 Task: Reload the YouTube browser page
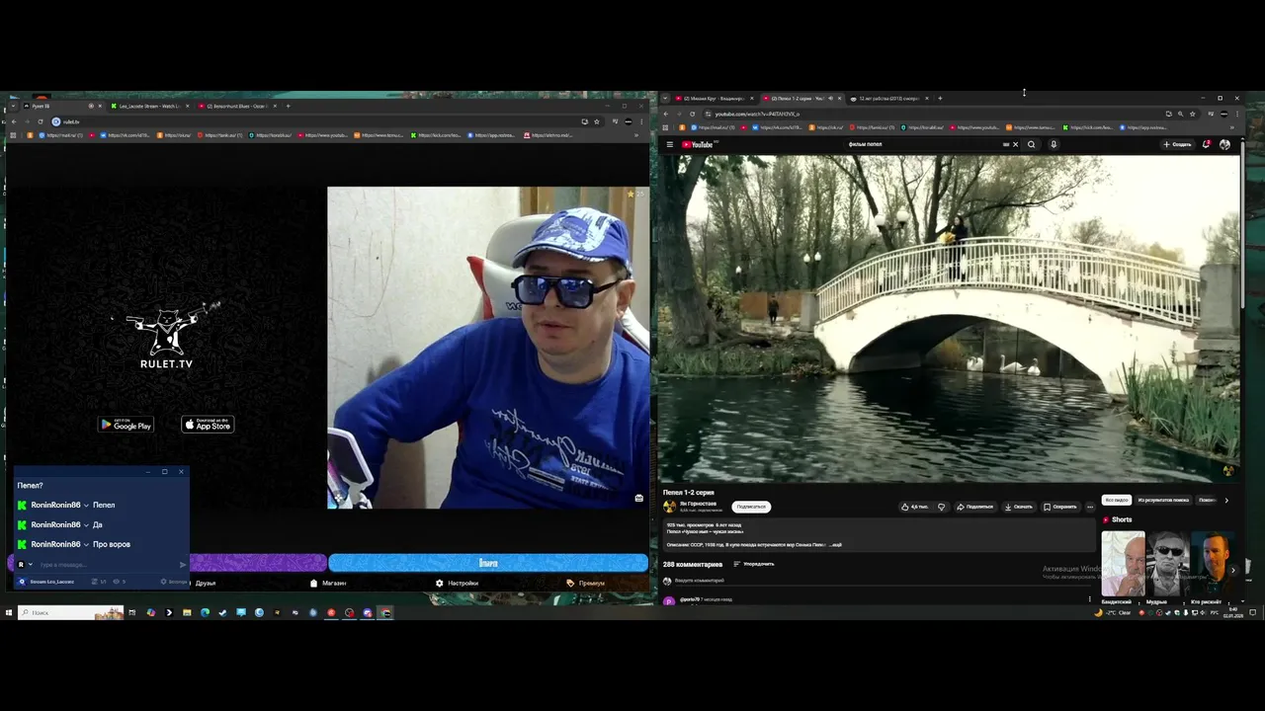(x=692, y=114)
